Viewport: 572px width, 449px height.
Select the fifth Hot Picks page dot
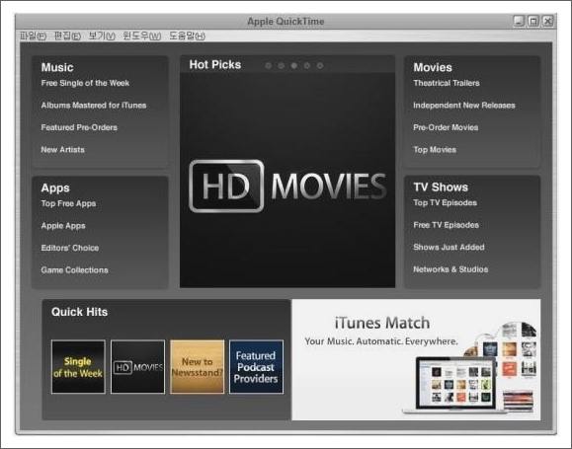[x=320, y=65]
